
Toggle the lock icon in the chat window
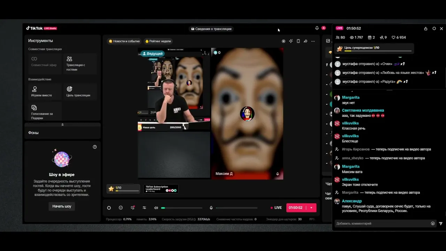pos(425,29)
